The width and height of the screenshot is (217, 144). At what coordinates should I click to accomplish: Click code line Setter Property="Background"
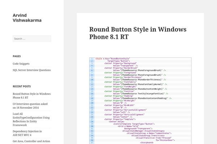point(120,63)
